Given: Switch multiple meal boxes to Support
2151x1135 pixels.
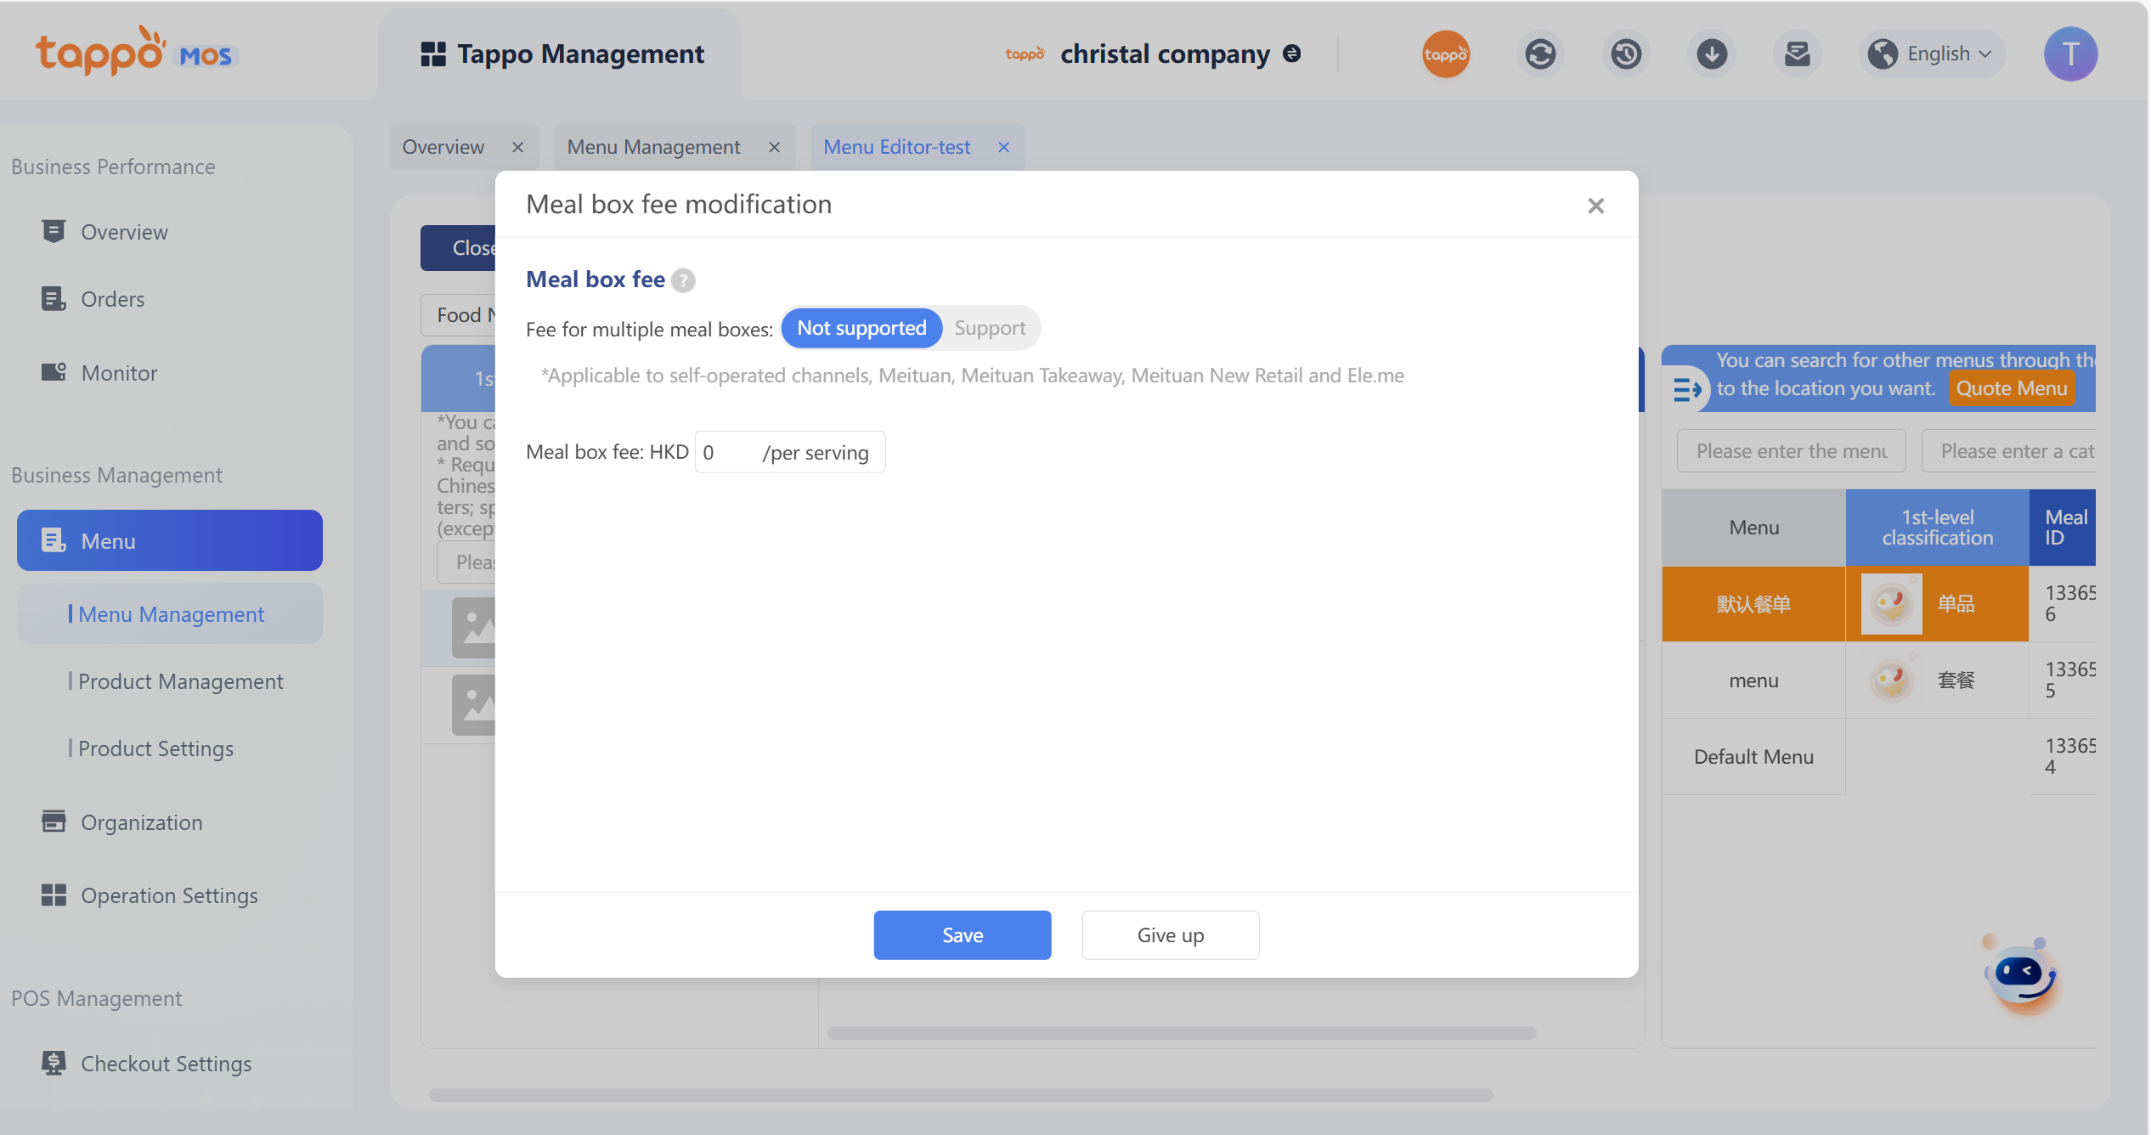Looking at the screenshot, I should point(990,329).
